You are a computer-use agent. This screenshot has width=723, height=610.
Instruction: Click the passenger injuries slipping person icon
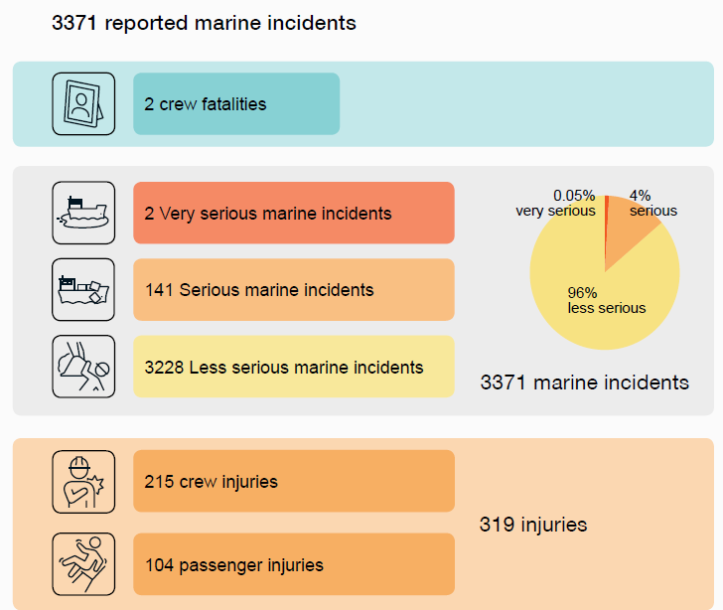pyautogui.click(x=83, y=564)
